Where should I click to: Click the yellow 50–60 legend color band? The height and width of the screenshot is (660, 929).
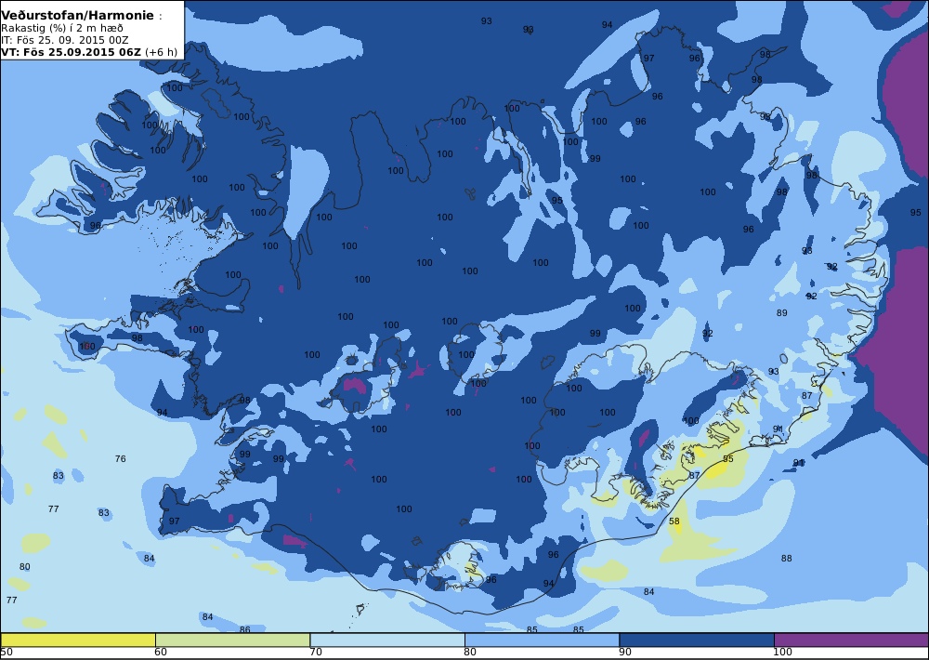[78, 640]
